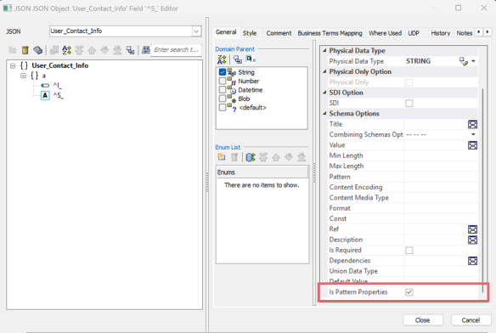The height and width of the screenshot is (333, 496).
Task: Click the trash can delete icon above the tree
Action: click(25, 50)
